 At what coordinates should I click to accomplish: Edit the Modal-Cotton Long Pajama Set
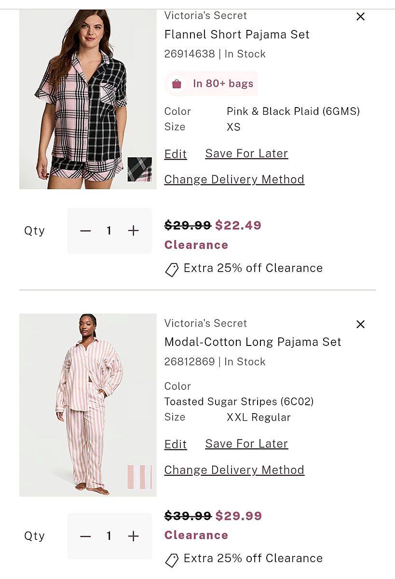point(176,444)
